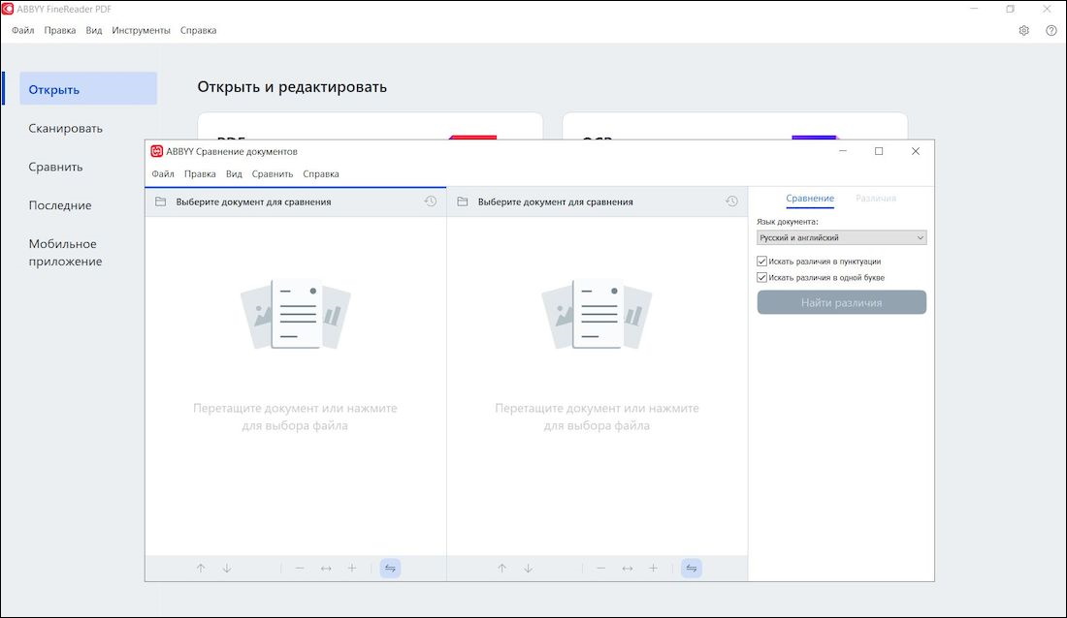Fit width in right document panel
Screen dimensions: 1067x618
click(x=628, y=569)
